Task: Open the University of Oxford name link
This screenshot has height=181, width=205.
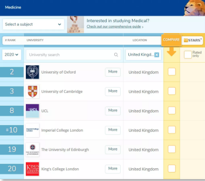Action: (59, 72)
